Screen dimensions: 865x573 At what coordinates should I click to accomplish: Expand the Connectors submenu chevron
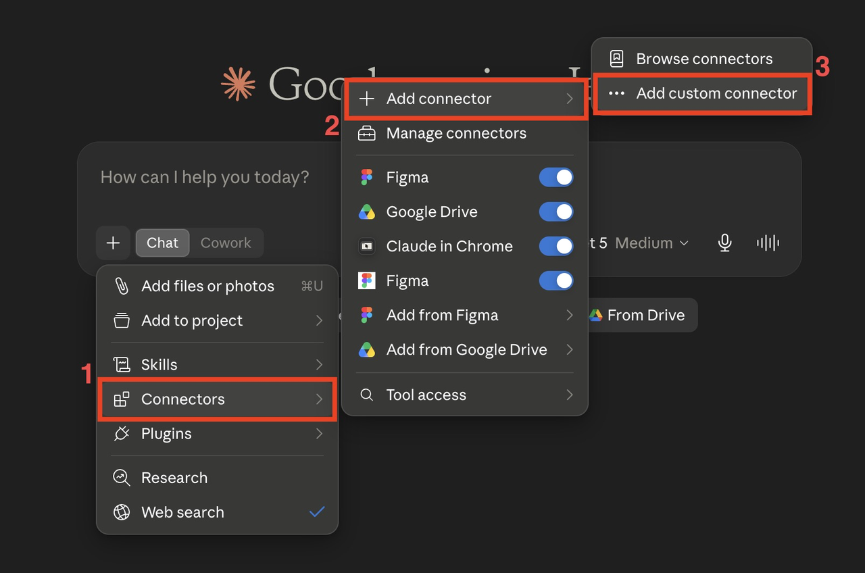(319, 399)
